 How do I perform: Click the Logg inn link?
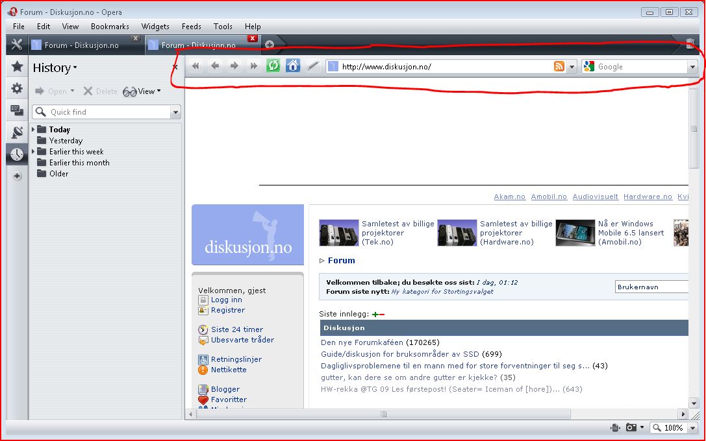point(227,300)
